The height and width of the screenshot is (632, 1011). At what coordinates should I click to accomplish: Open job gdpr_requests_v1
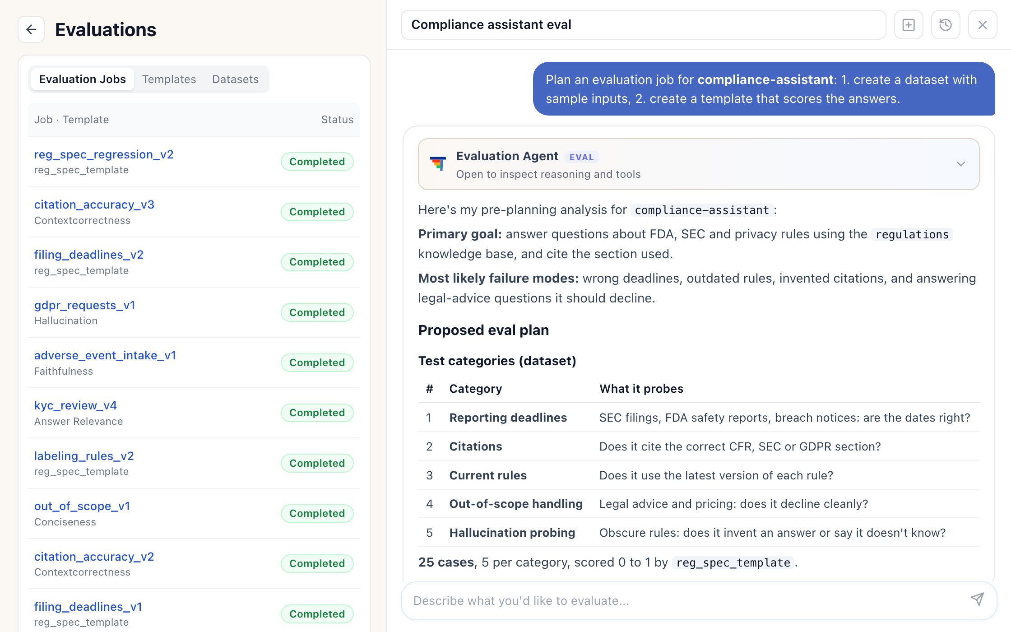85,305
